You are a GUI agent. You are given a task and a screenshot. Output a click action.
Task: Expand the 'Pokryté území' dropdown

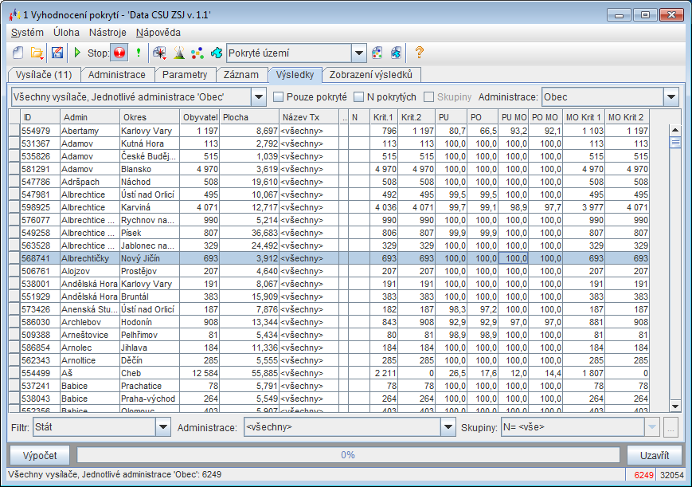click(358, 53)
